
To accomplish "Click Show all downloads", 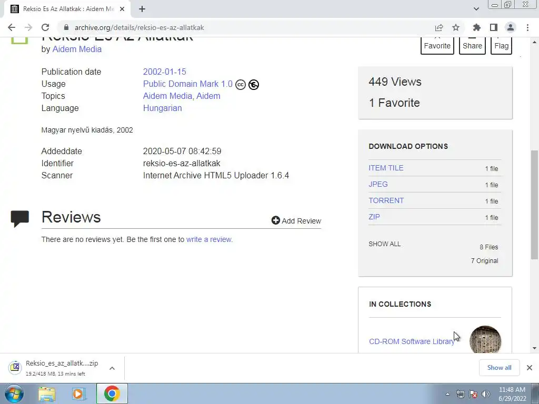I will click(x=499, y=368).
